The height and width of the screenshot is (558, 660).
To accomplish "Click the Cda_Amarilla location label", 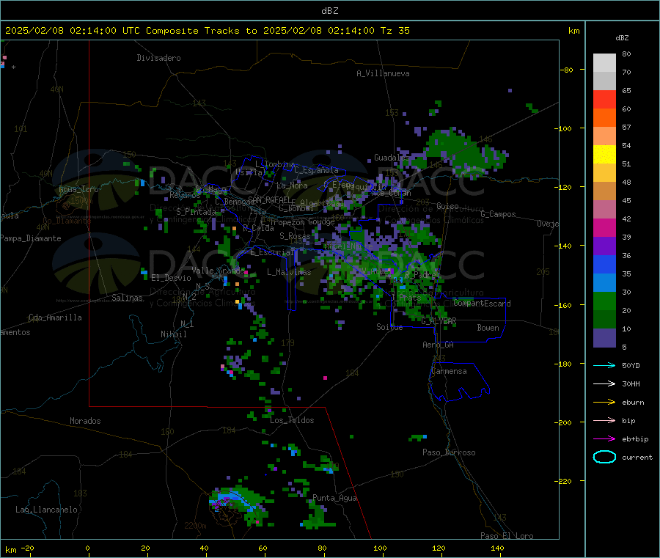I will pos(55,317).
